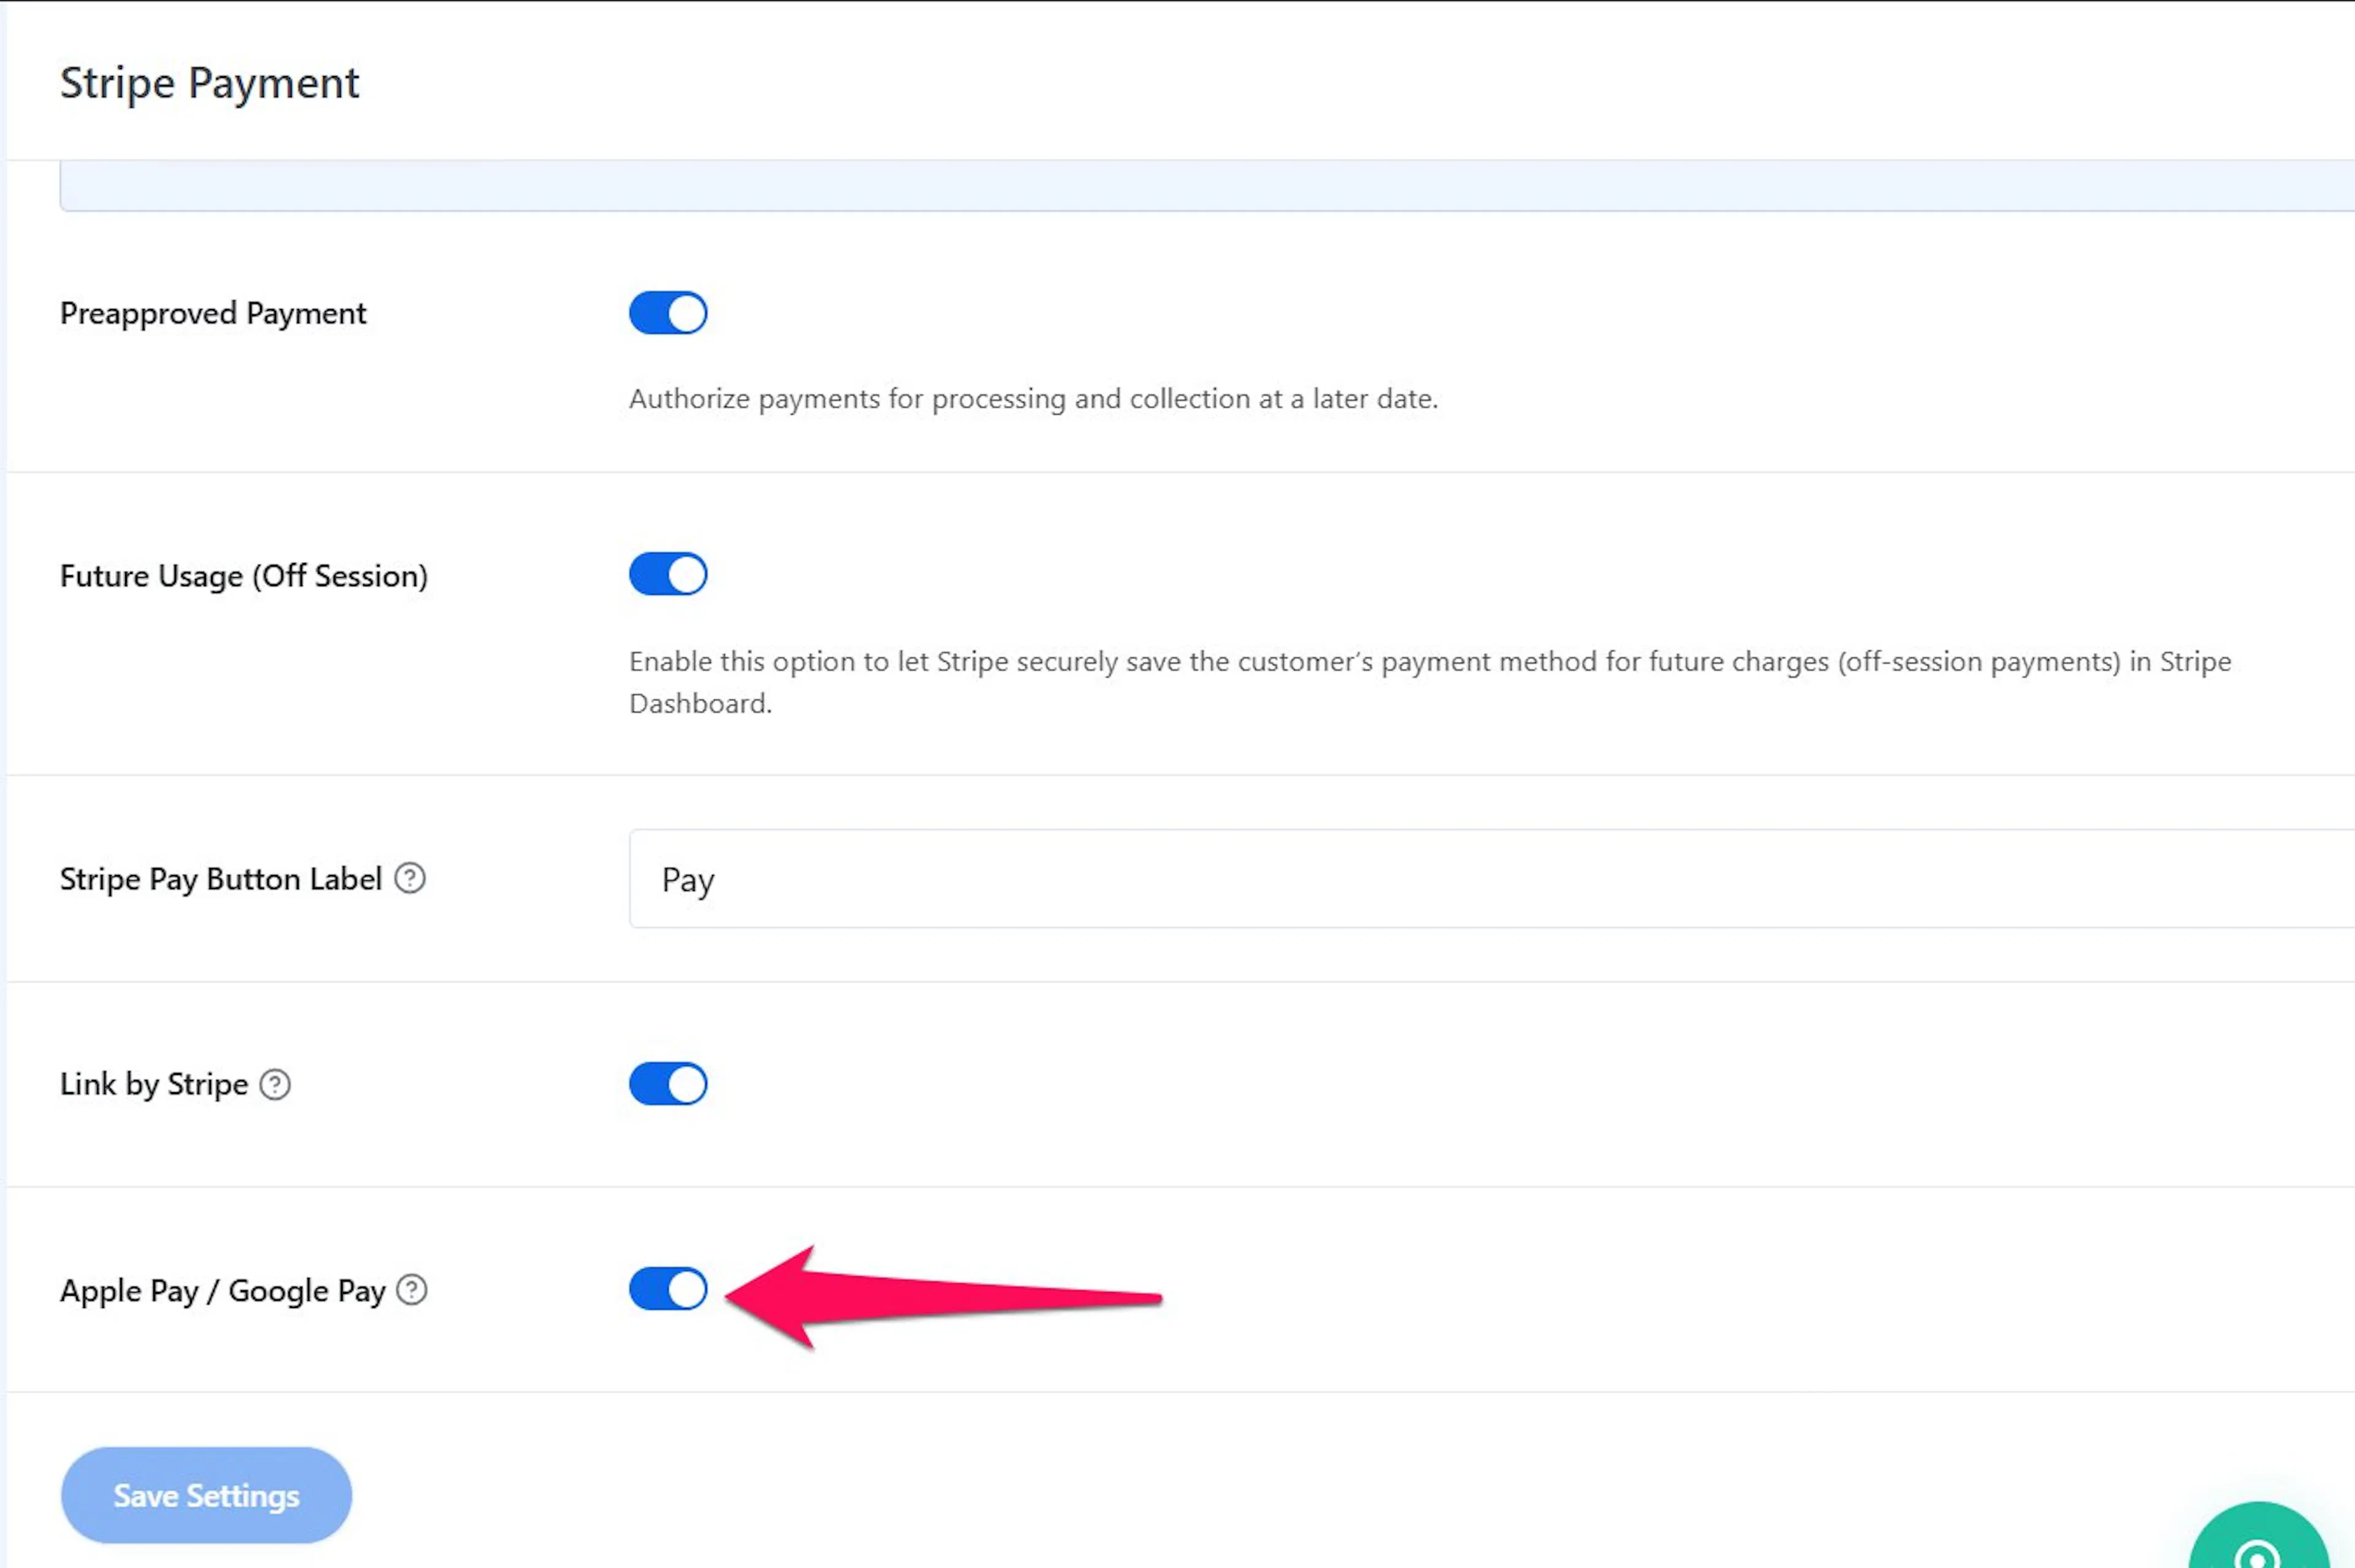Click the Stripe Pay Button Label text

221,879
